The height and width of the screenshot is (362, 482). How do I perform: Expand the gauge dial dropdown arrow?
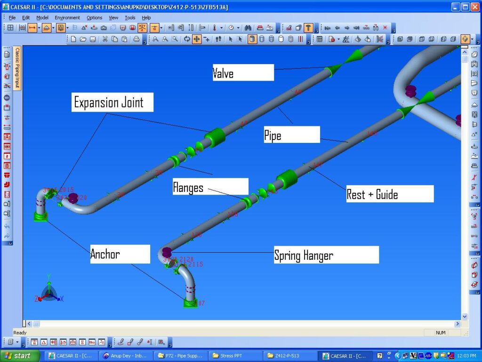click(238, 28)
